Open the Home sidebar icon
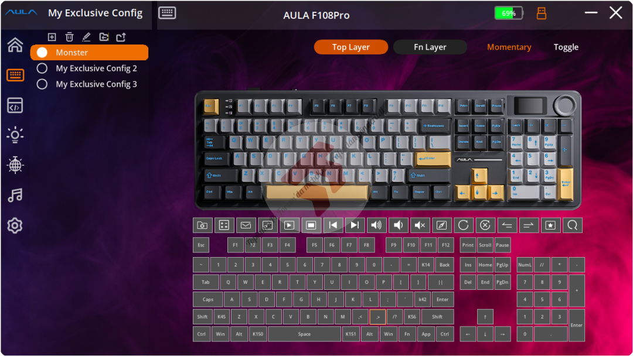 (15, 44)
